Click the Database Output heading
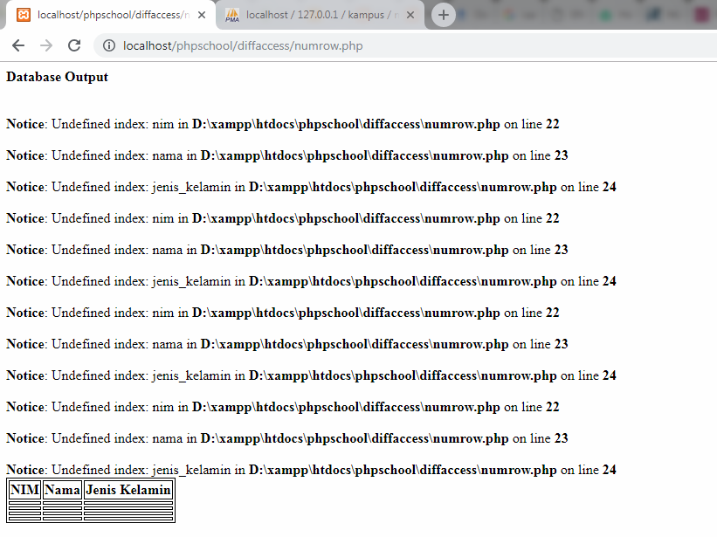717x537 pixels. (x=57, y=77)
